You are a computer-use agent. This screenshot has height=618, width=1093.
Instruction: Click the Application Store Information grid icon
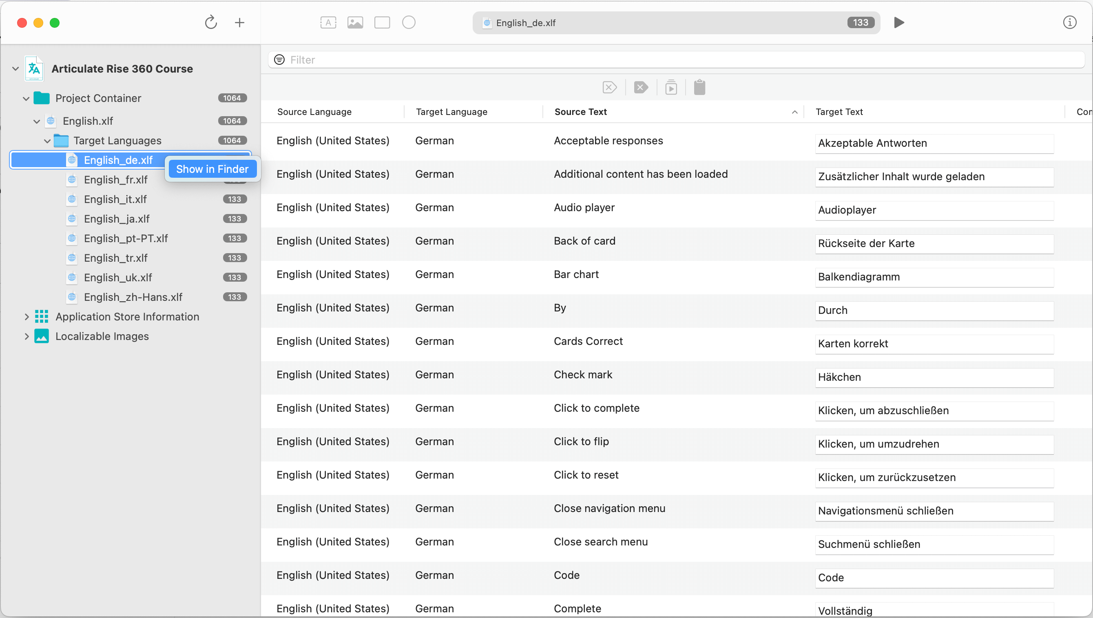click(42, 317)
